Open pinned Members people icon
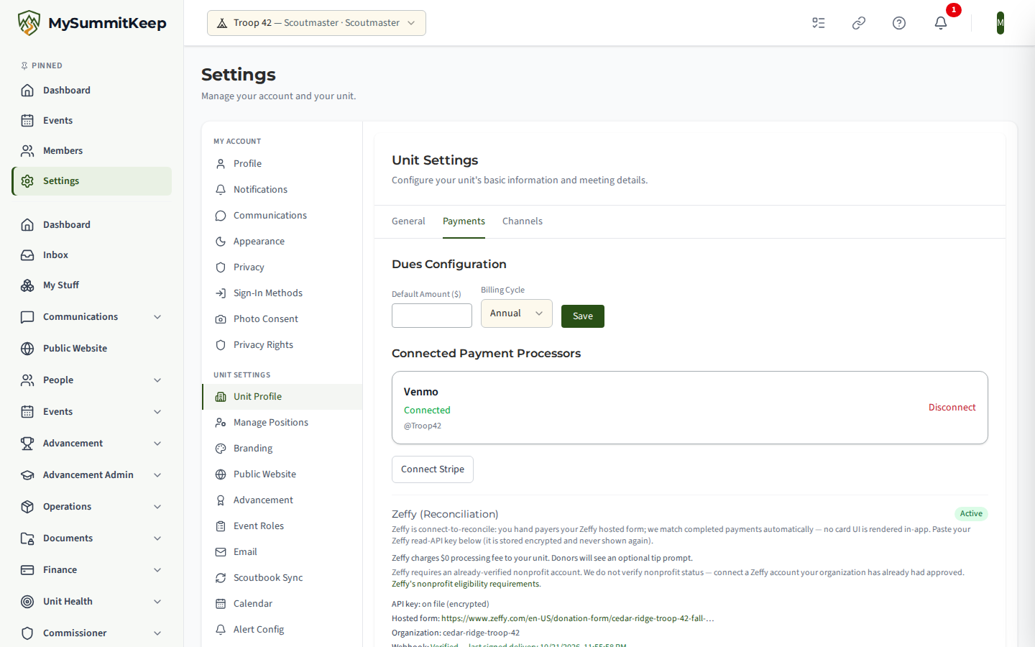This screenshot has height=647, width=1035. 27,151
